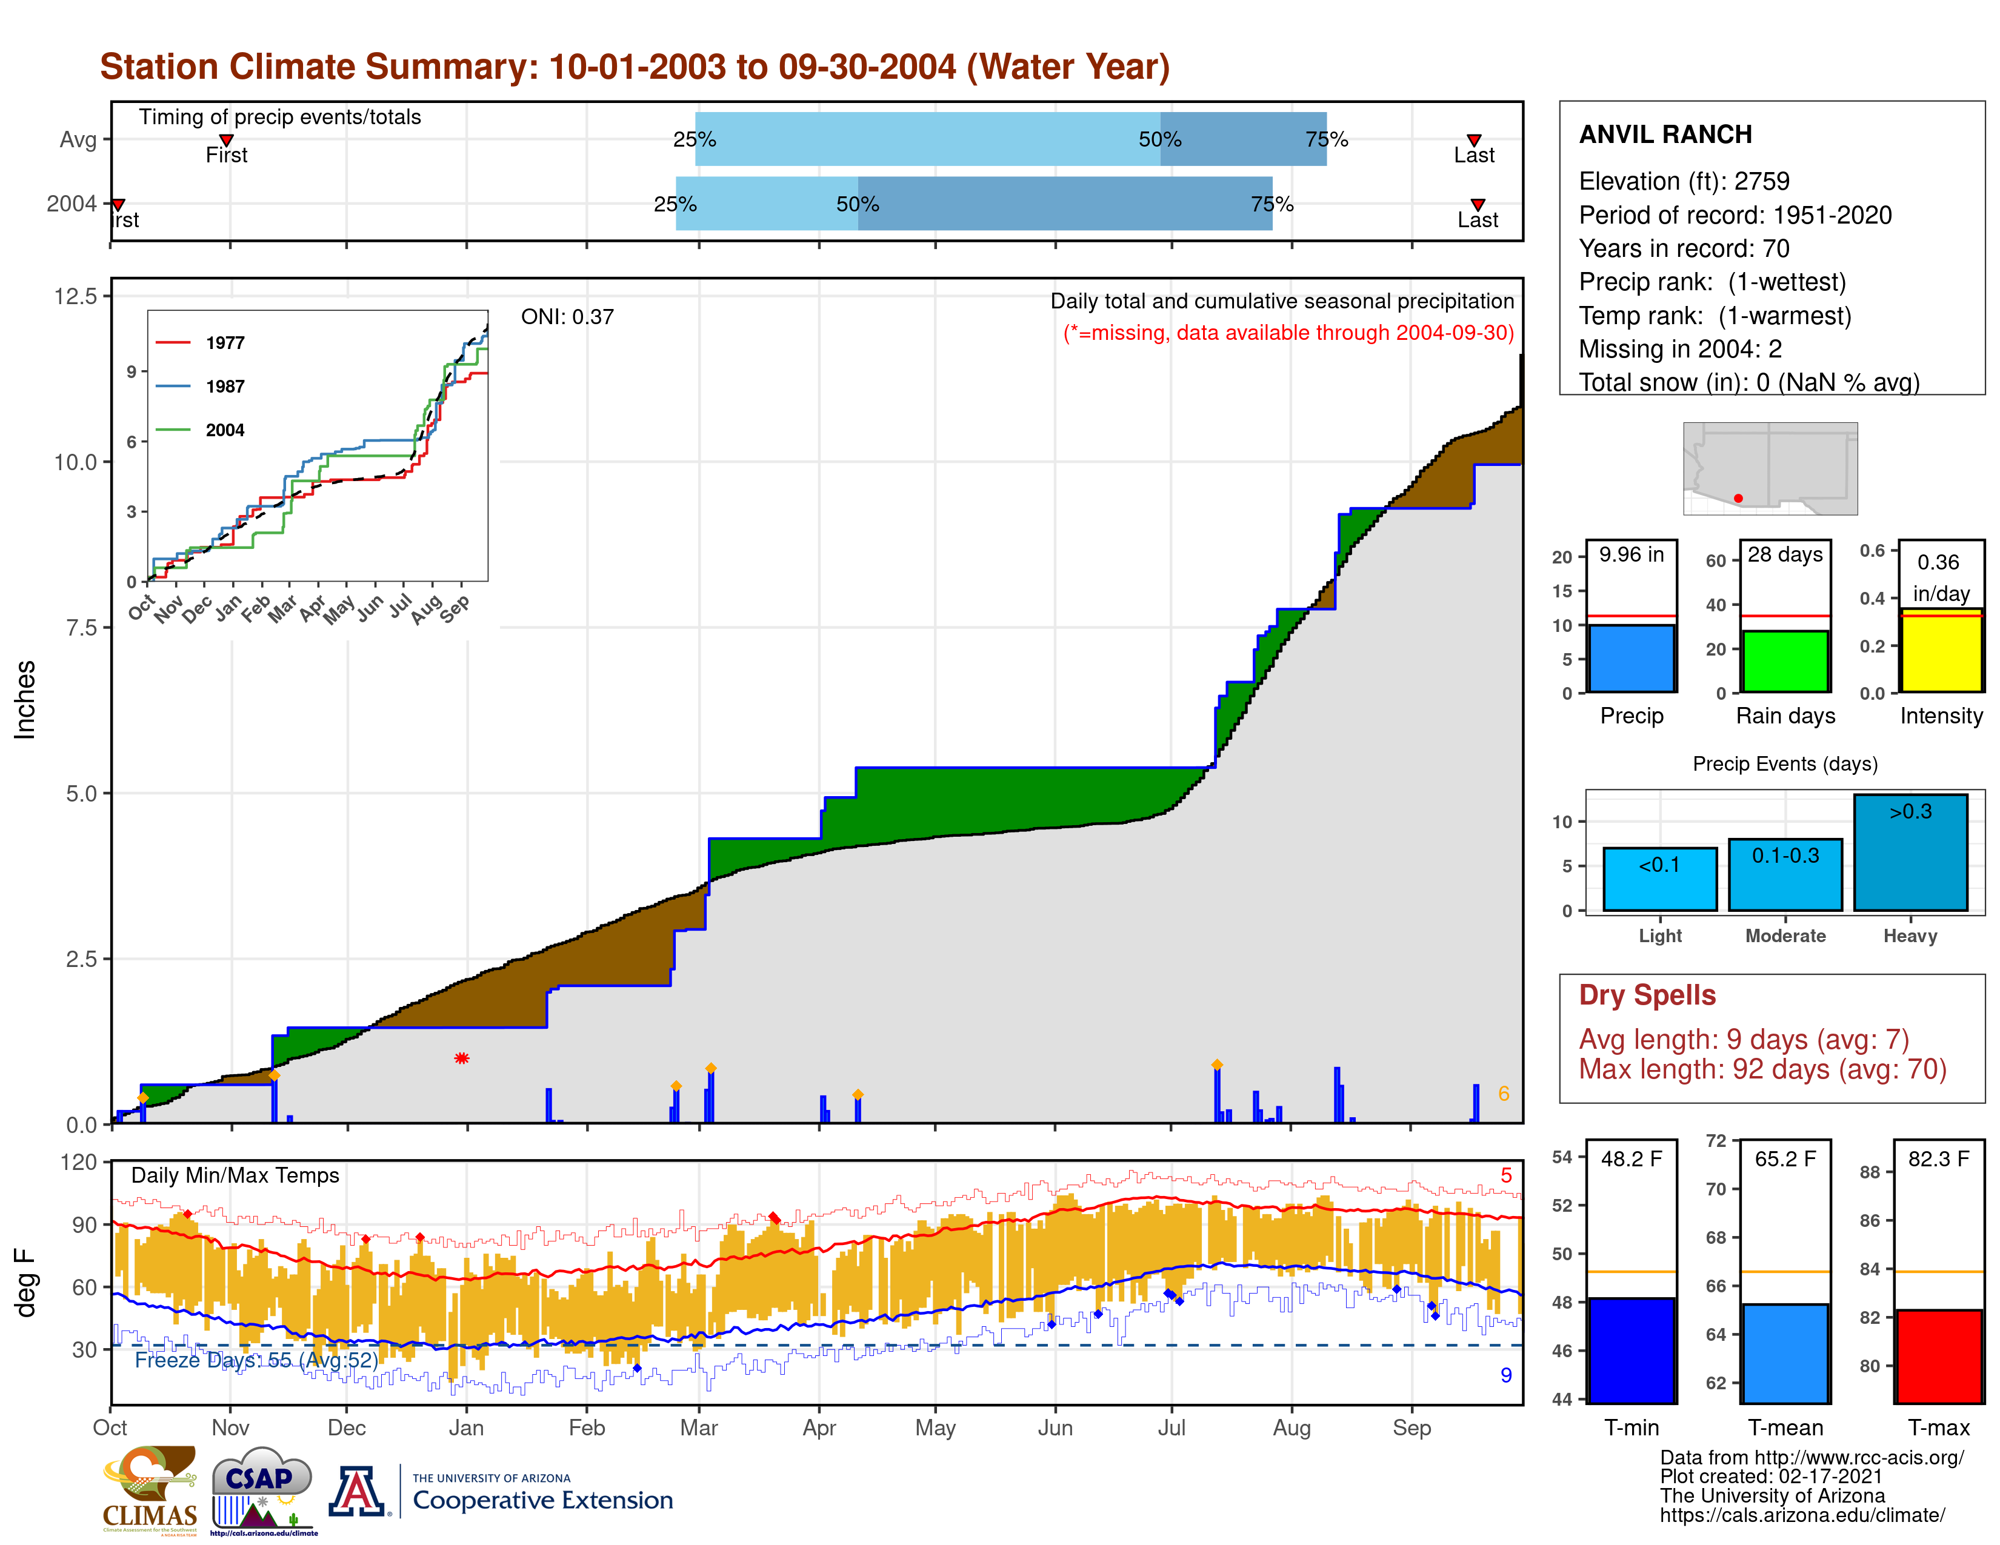Click the blue number 9 in temps panel
The image size is (2000, 1545).
[x=1505, y=1375]
